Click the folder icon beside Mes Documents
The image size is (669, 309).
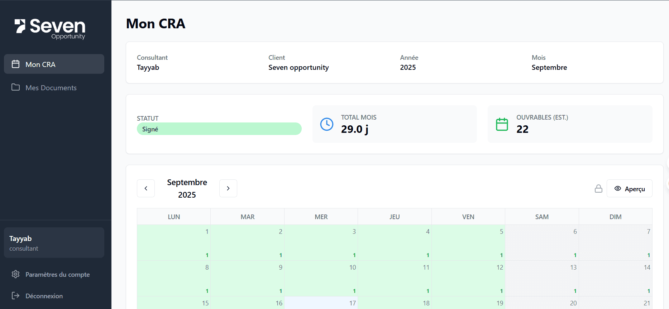click(15, 87)
